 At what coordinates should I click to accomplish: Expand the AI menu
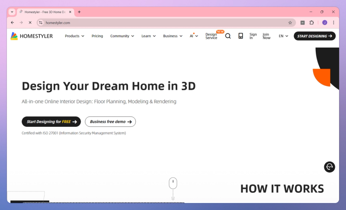click(194, 36)
